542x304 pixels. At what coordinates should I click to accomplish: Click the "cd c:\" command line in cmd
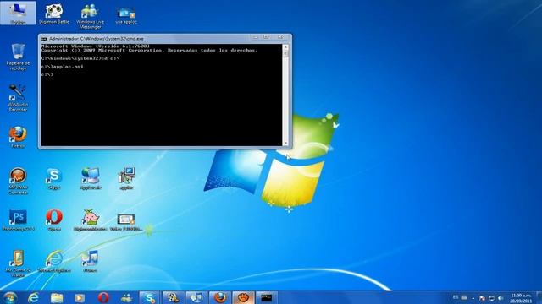pyautogui.click(x=110, y=58)
